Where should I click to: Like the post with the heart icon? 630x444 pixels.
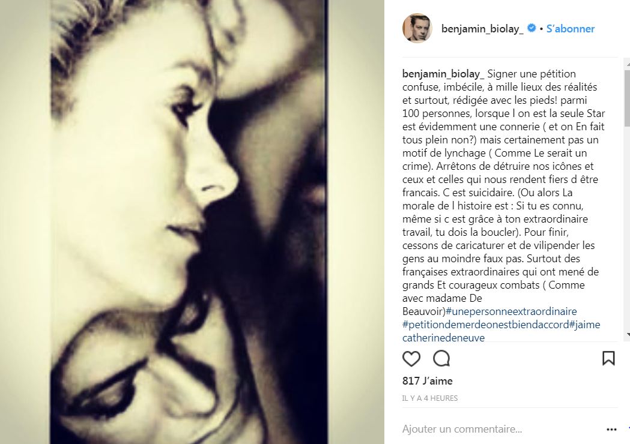pyautogui.click(x=411, y=358)
